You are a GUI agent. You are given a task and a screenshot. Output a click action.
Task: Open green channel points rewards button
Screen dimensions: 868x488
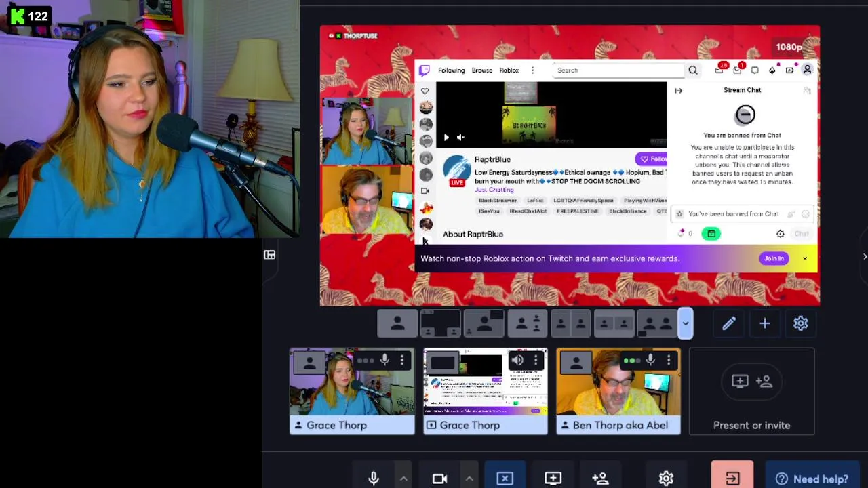(711, 234)
